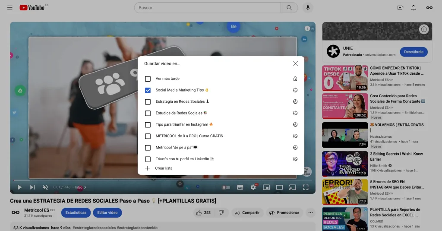
Task: Open Metricool ES channel avatar
Action: [x=16, y=213]
